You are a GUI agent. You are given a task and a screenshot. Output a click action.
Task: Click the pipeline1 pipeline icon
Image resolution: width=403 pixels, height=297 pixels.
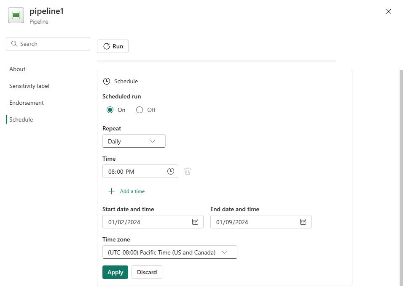pos(16,15)
